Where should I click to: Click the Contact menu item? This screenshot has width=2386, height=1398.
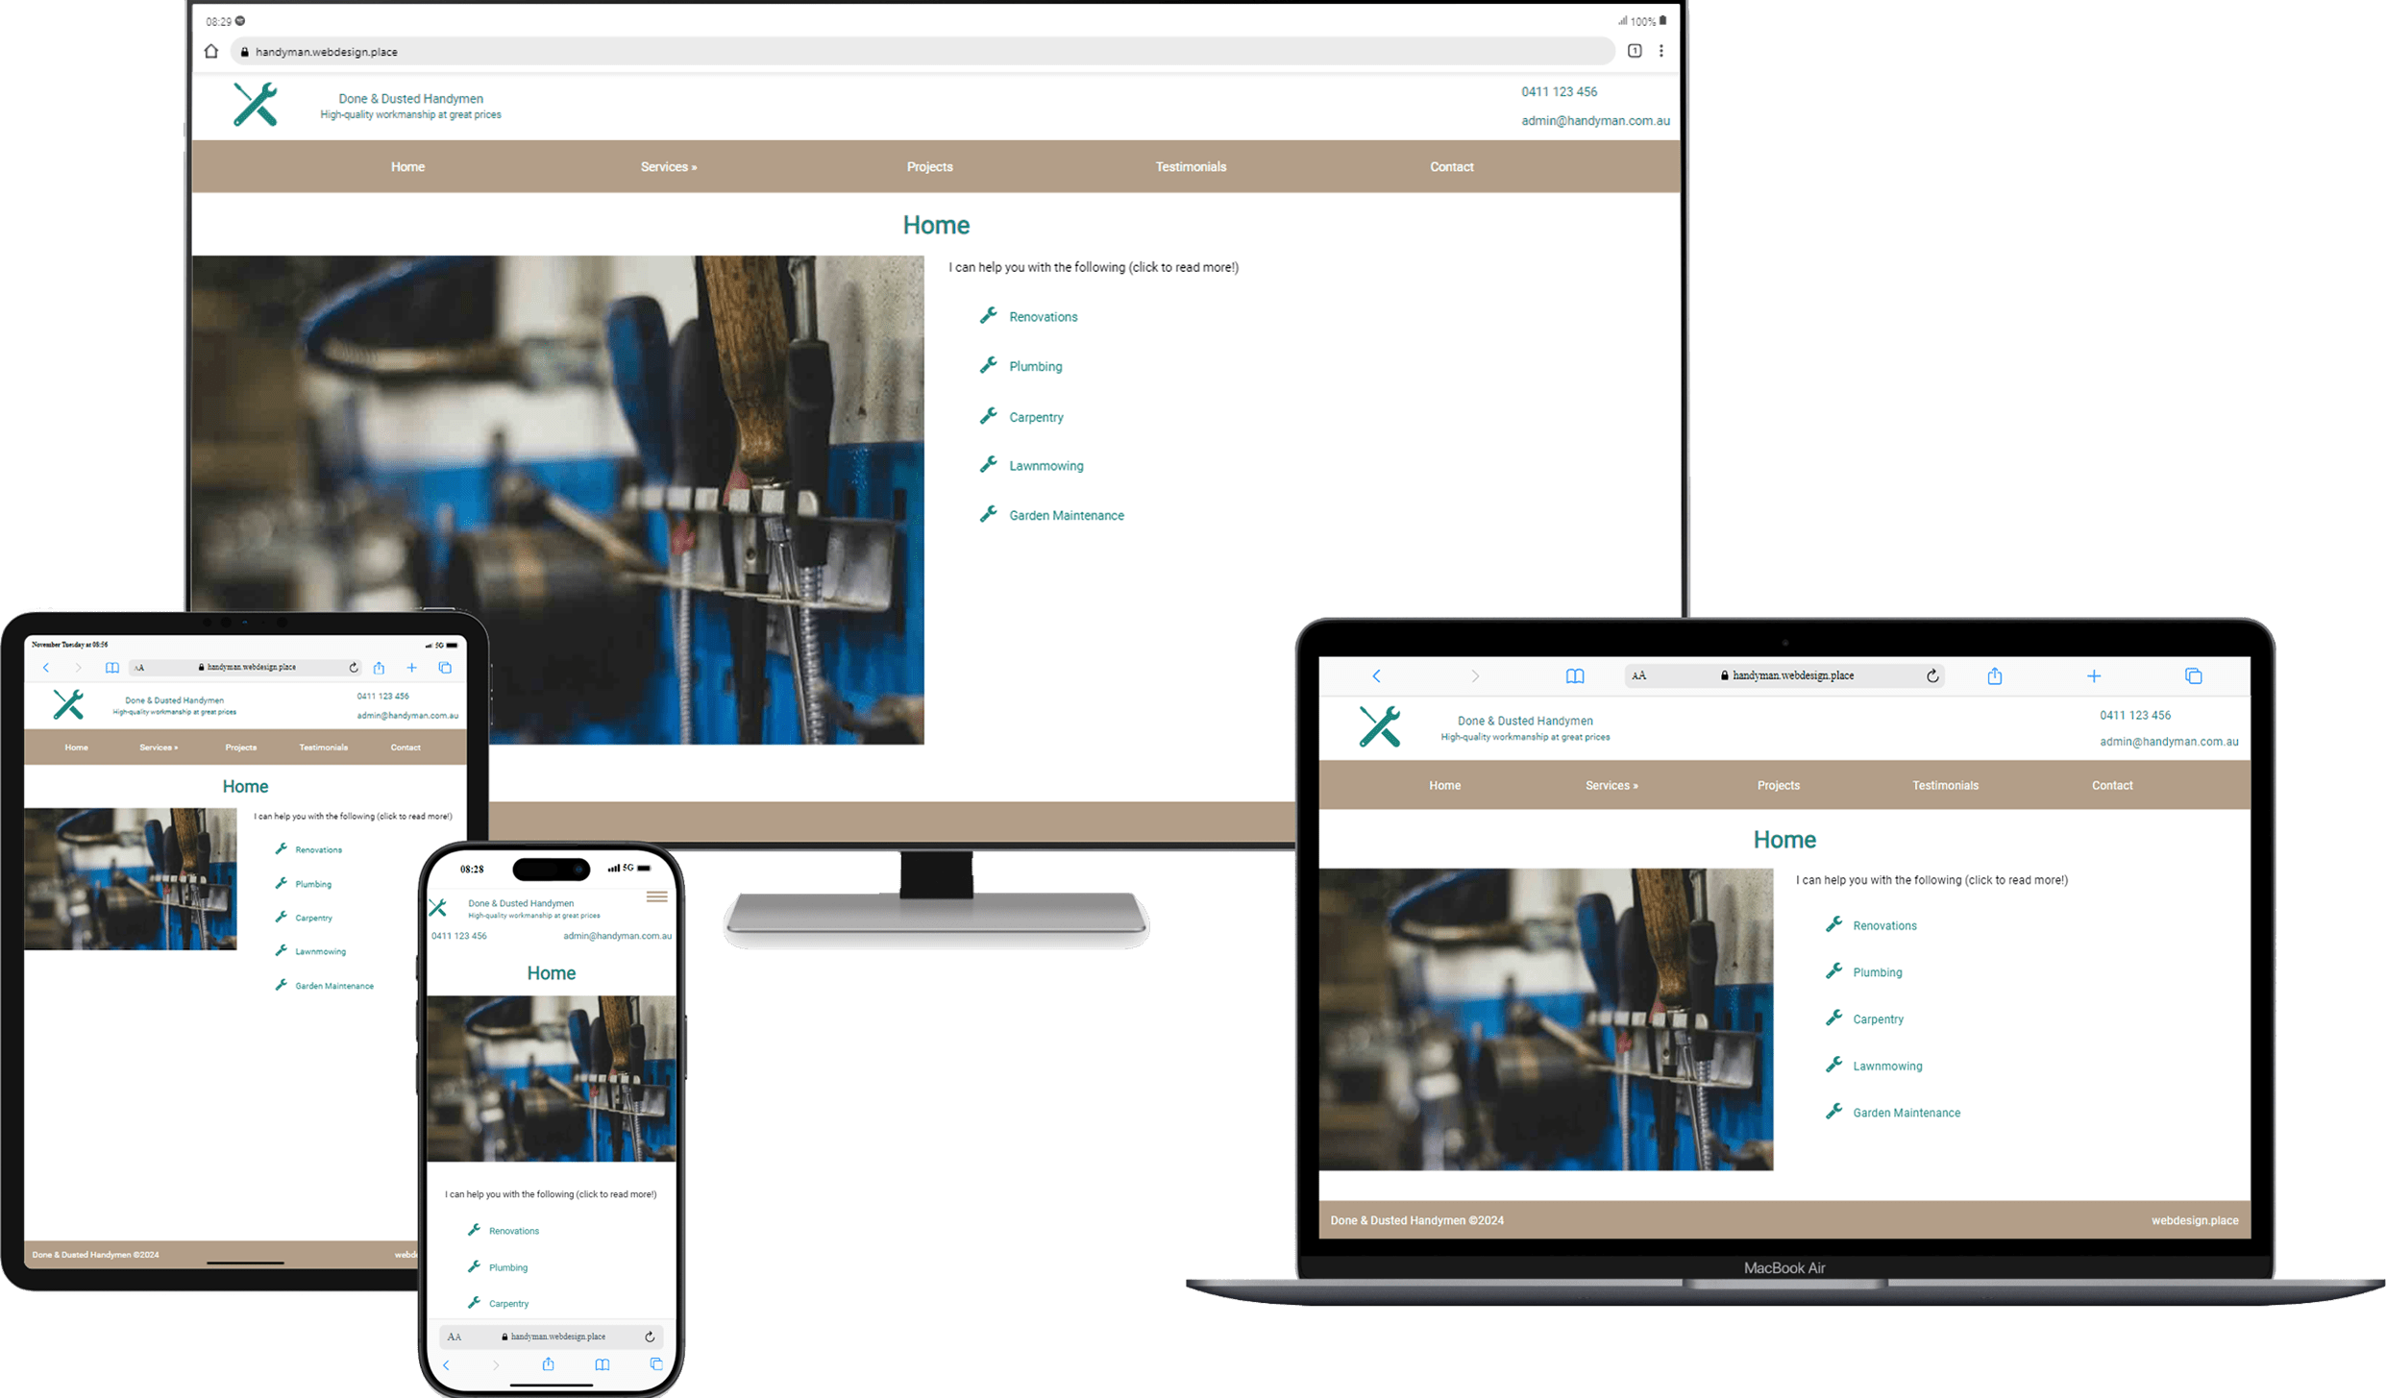pyautogui.click(x=1451, y=166)
